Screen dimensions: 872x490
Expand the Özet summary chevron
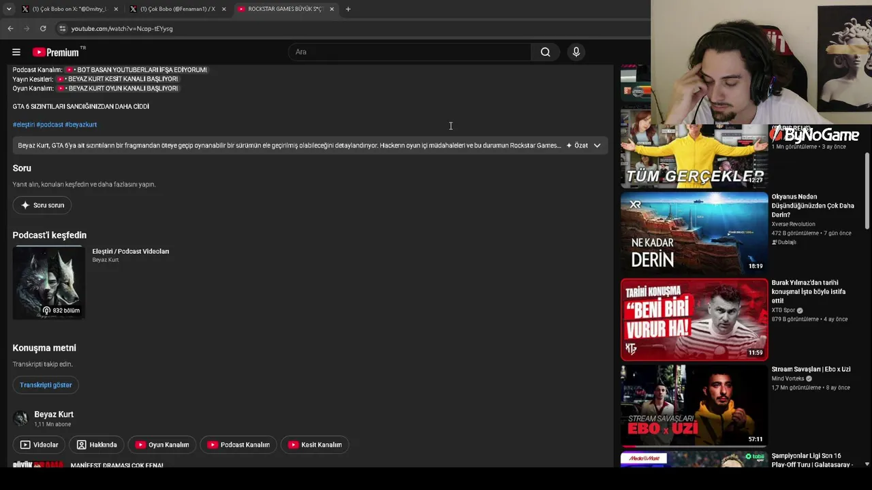click(x=597, y=146)
